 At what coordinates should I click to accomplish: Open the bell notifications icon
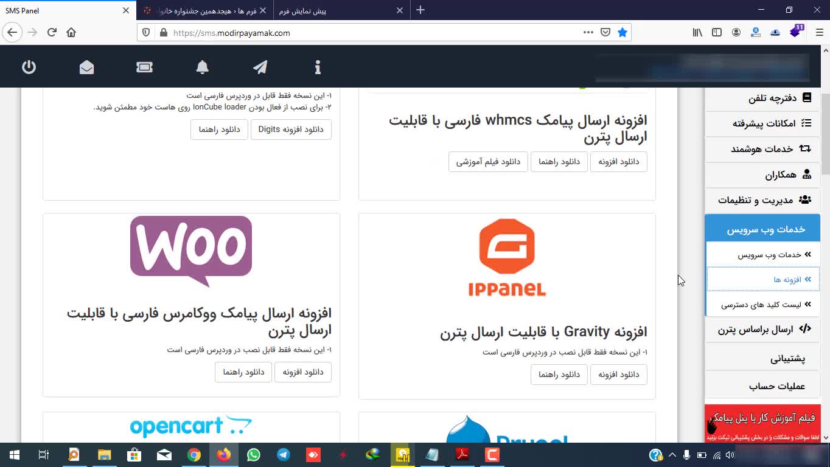coord(202,67)
